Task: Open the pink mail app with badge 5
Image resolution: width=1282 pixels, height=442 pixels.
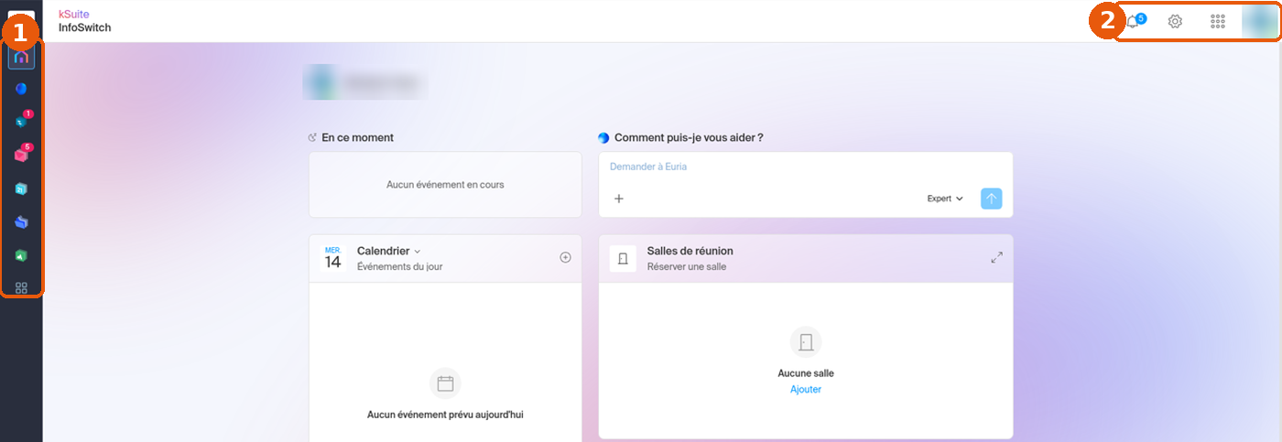Action: 22,154
